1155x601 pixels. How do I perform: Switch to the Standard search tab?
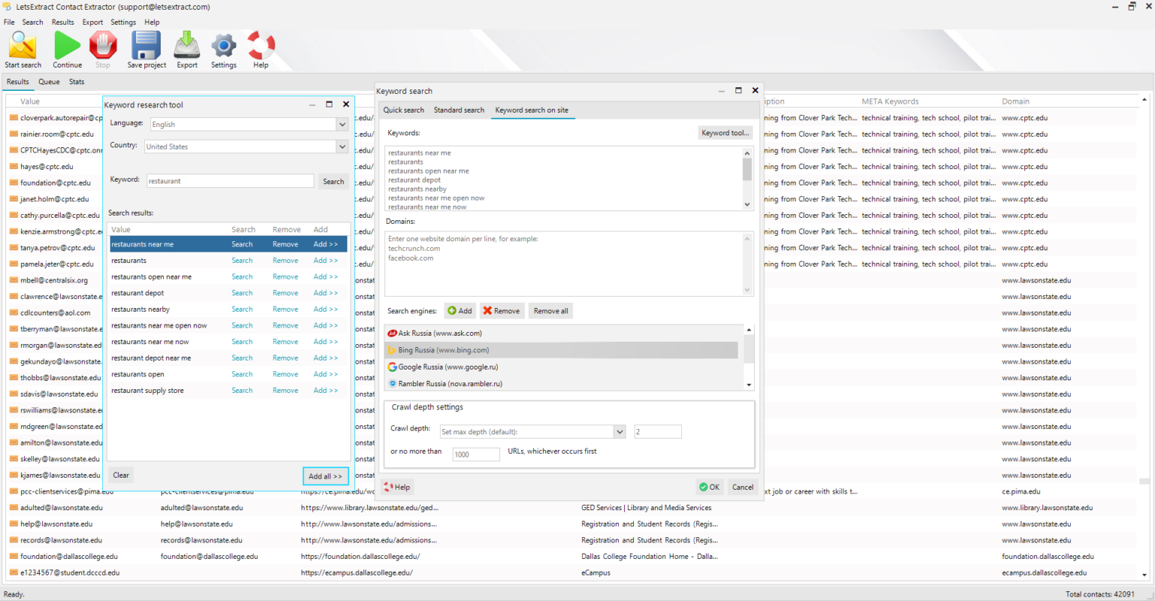pyautogui.click(x=459, y=110)
